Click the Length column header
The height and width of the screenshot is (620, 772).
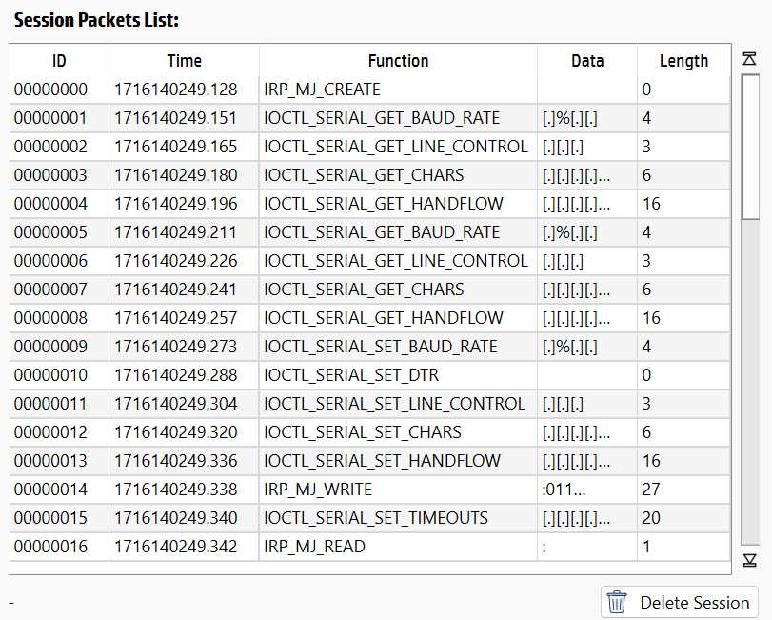pyautogui.click(x=683, y=61)
